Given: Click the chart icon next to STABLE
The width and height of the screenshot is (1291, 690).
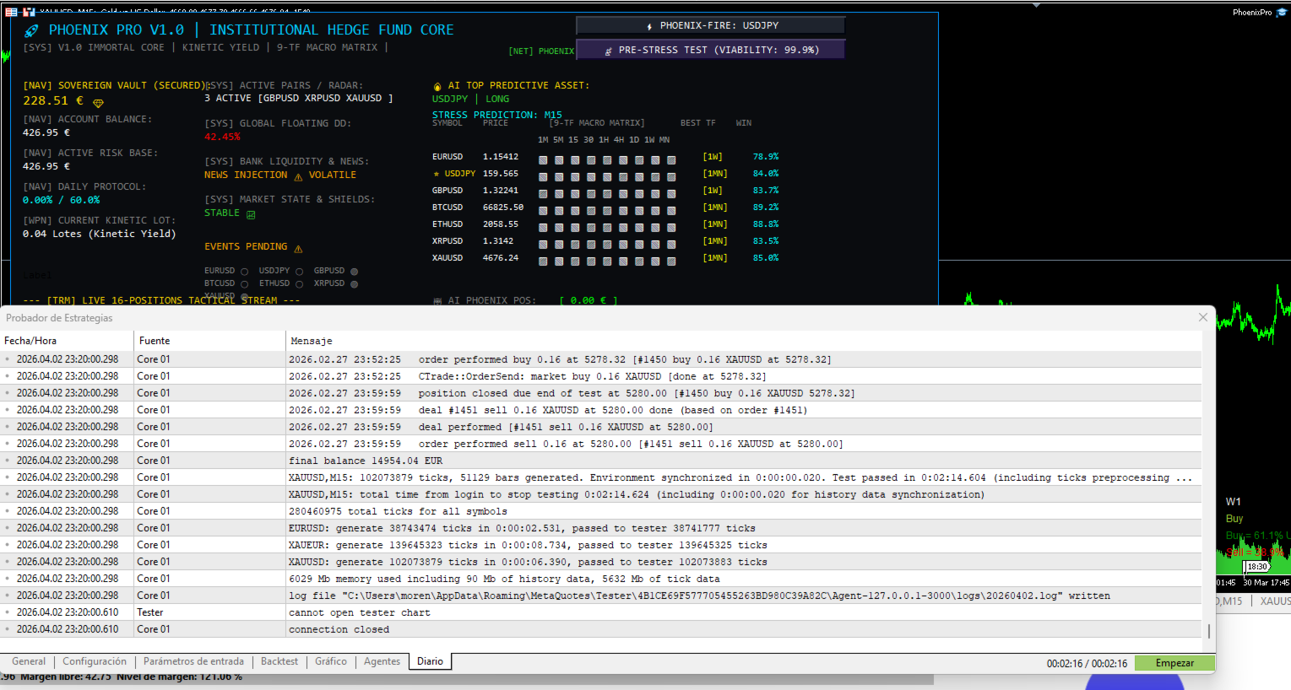Looking at the screenshot, I should pos(251,214).
